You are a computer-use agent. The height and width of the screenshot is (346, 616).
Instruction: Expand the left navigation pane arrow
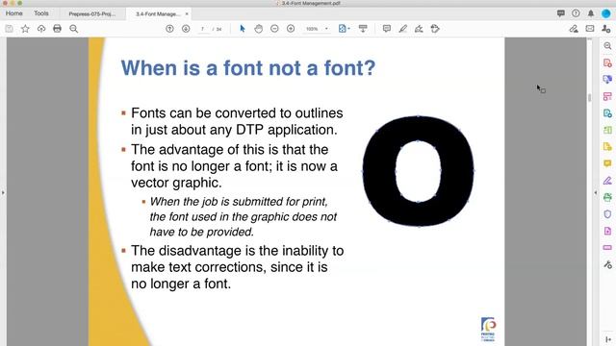[3, 192]
